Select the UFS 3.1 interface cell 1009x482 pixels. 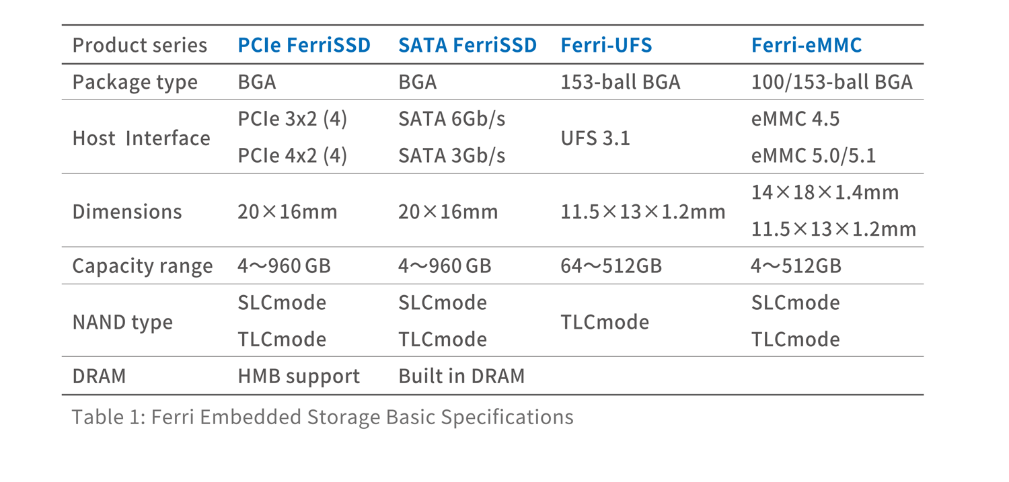point(595,138)
